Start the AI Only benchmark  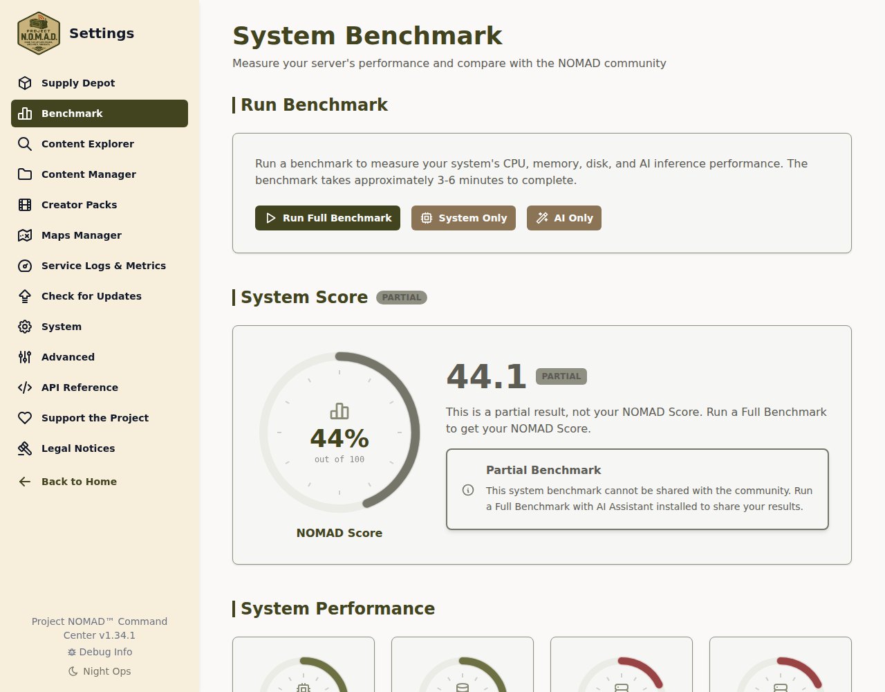(x=564, y=218)
